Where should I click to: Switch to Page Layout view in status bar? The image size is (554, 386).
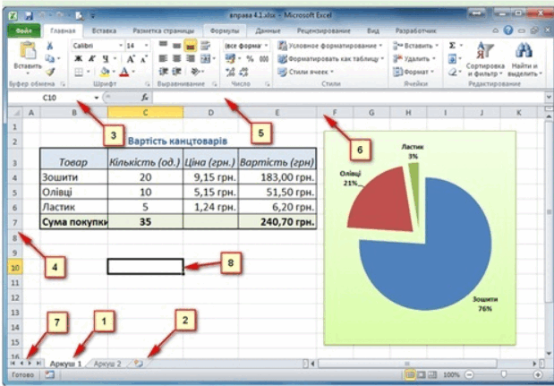(422, 374)
